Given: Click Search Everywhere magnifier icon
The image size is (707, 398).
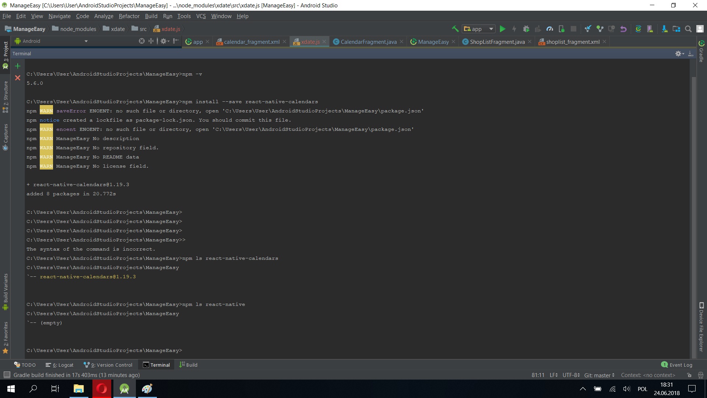Looking at the screenshot, I should [x=688, y=29].
